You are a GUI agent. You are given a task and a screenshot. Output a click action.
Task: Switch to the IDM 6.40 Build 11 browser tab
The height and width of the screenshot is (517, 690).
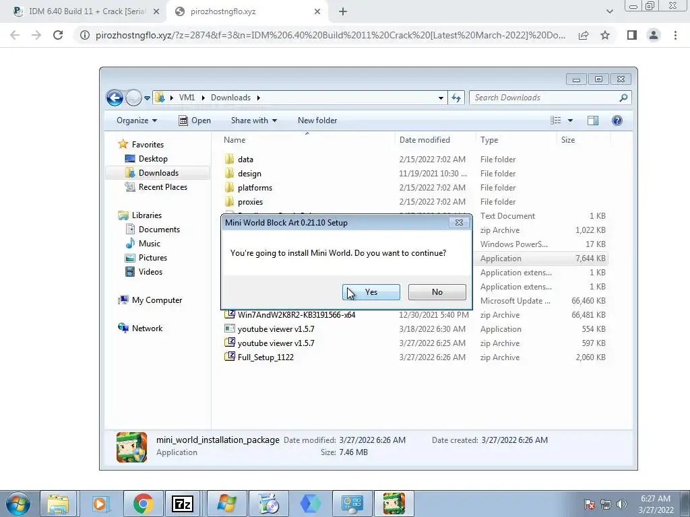click(87, 11)
